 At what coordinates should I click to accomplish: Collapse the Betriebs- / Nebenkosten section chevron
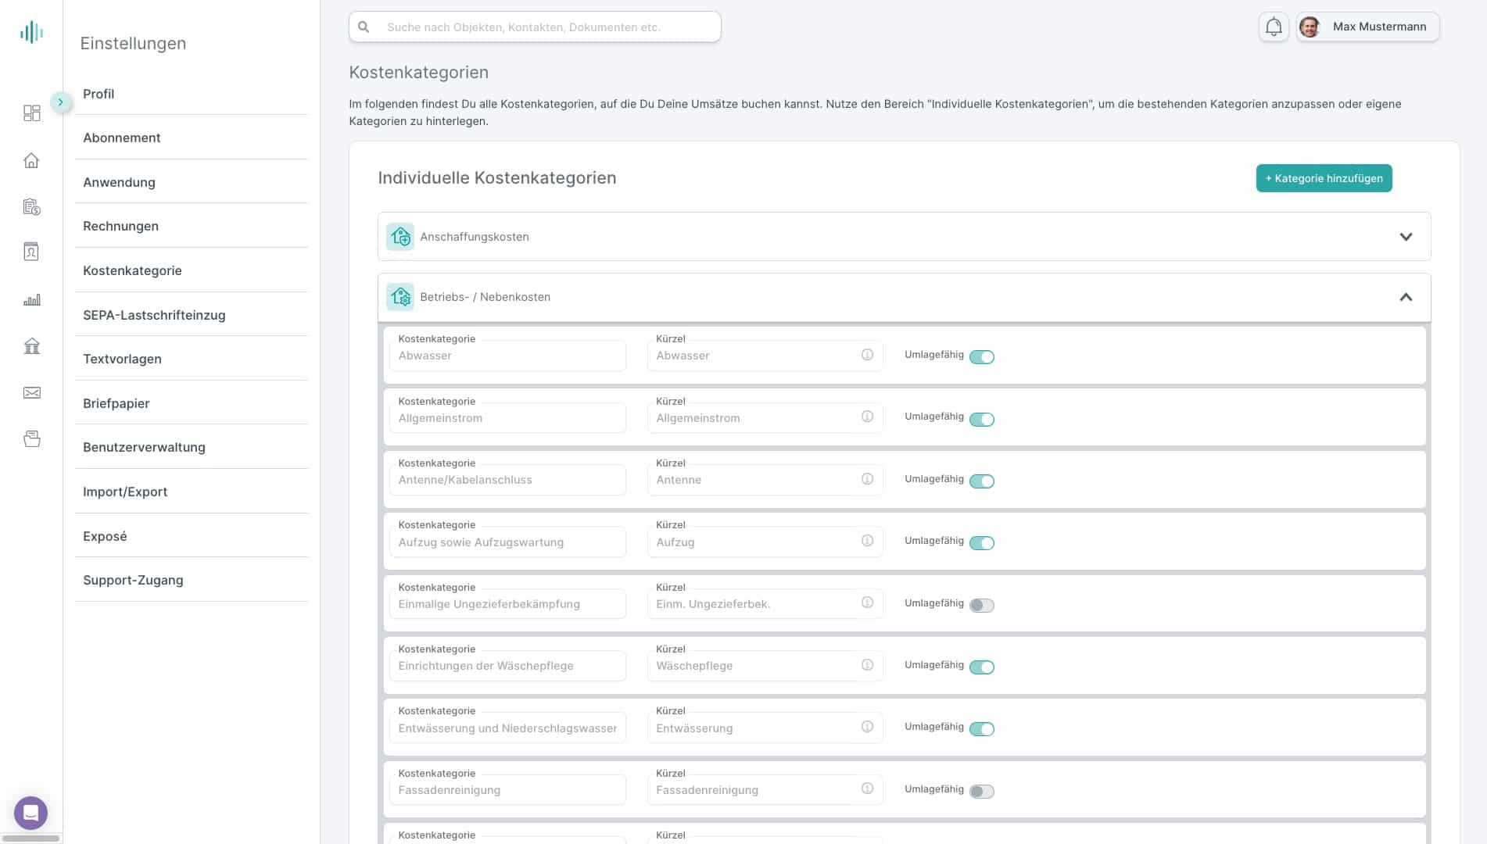point(1406,297)
